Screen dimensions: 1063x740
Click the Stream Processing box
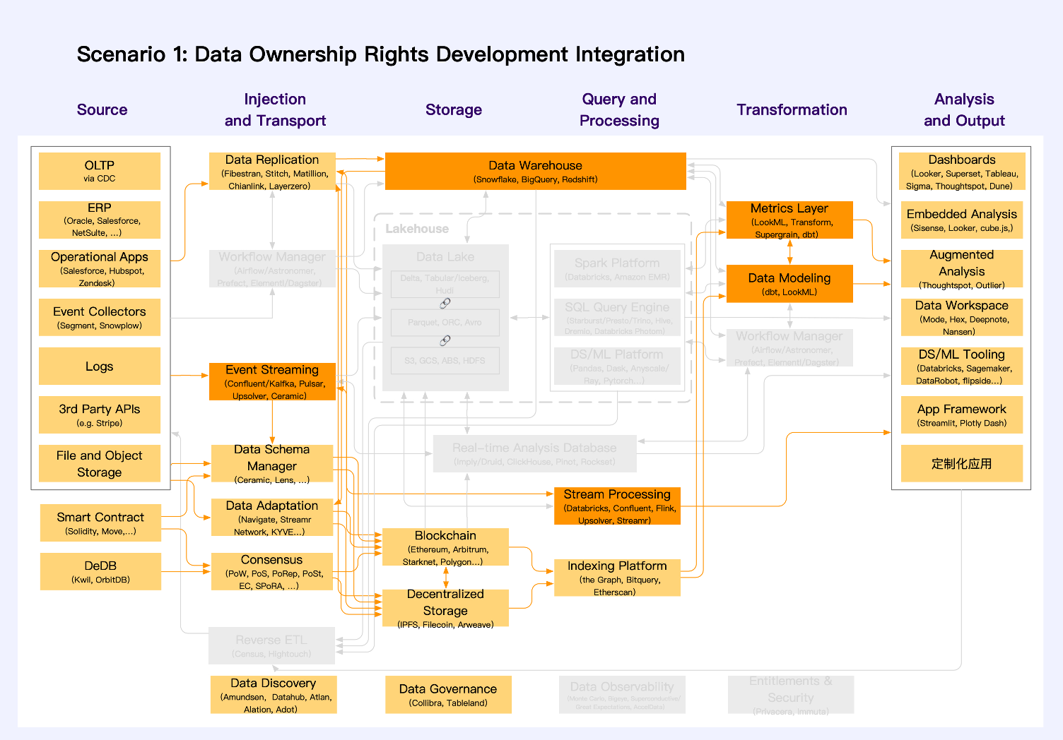tap(617, 506)
